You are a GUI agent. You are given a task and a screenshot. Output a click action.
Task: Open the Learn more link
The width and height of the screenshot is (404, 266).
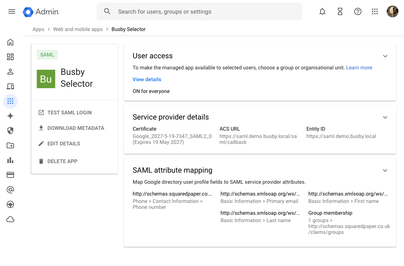pos(359,68)
